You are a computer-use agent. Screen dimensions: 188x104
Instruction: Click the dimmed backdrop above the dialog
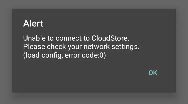(x=94, y=4)
